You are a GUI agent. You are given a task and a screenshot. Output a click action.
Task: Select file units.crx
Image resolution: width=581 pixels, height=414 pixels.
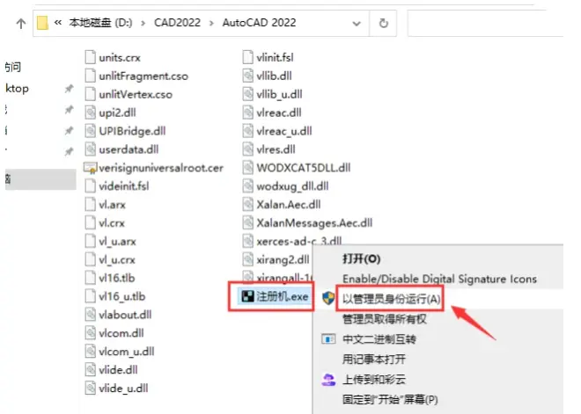[120, 58]
